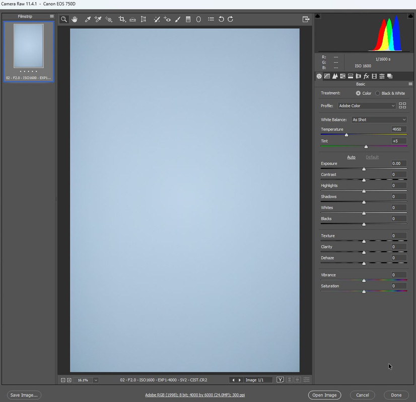Toggle full screen mode icon
Image resolution: width=416 pixels, height=402 pixels.
306,19
